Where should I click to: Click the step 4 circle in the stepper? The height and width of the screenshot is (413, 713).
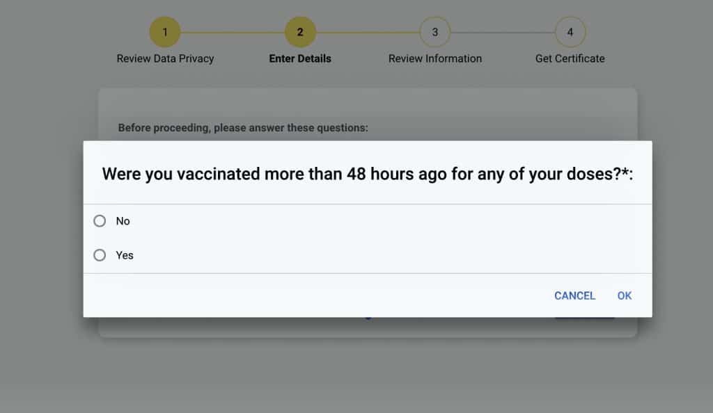click(x=570, y=32)
